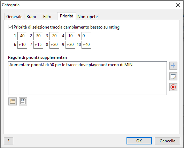
Task: Click the rating 7 field showing +15
Action: [x=38, y=45]
